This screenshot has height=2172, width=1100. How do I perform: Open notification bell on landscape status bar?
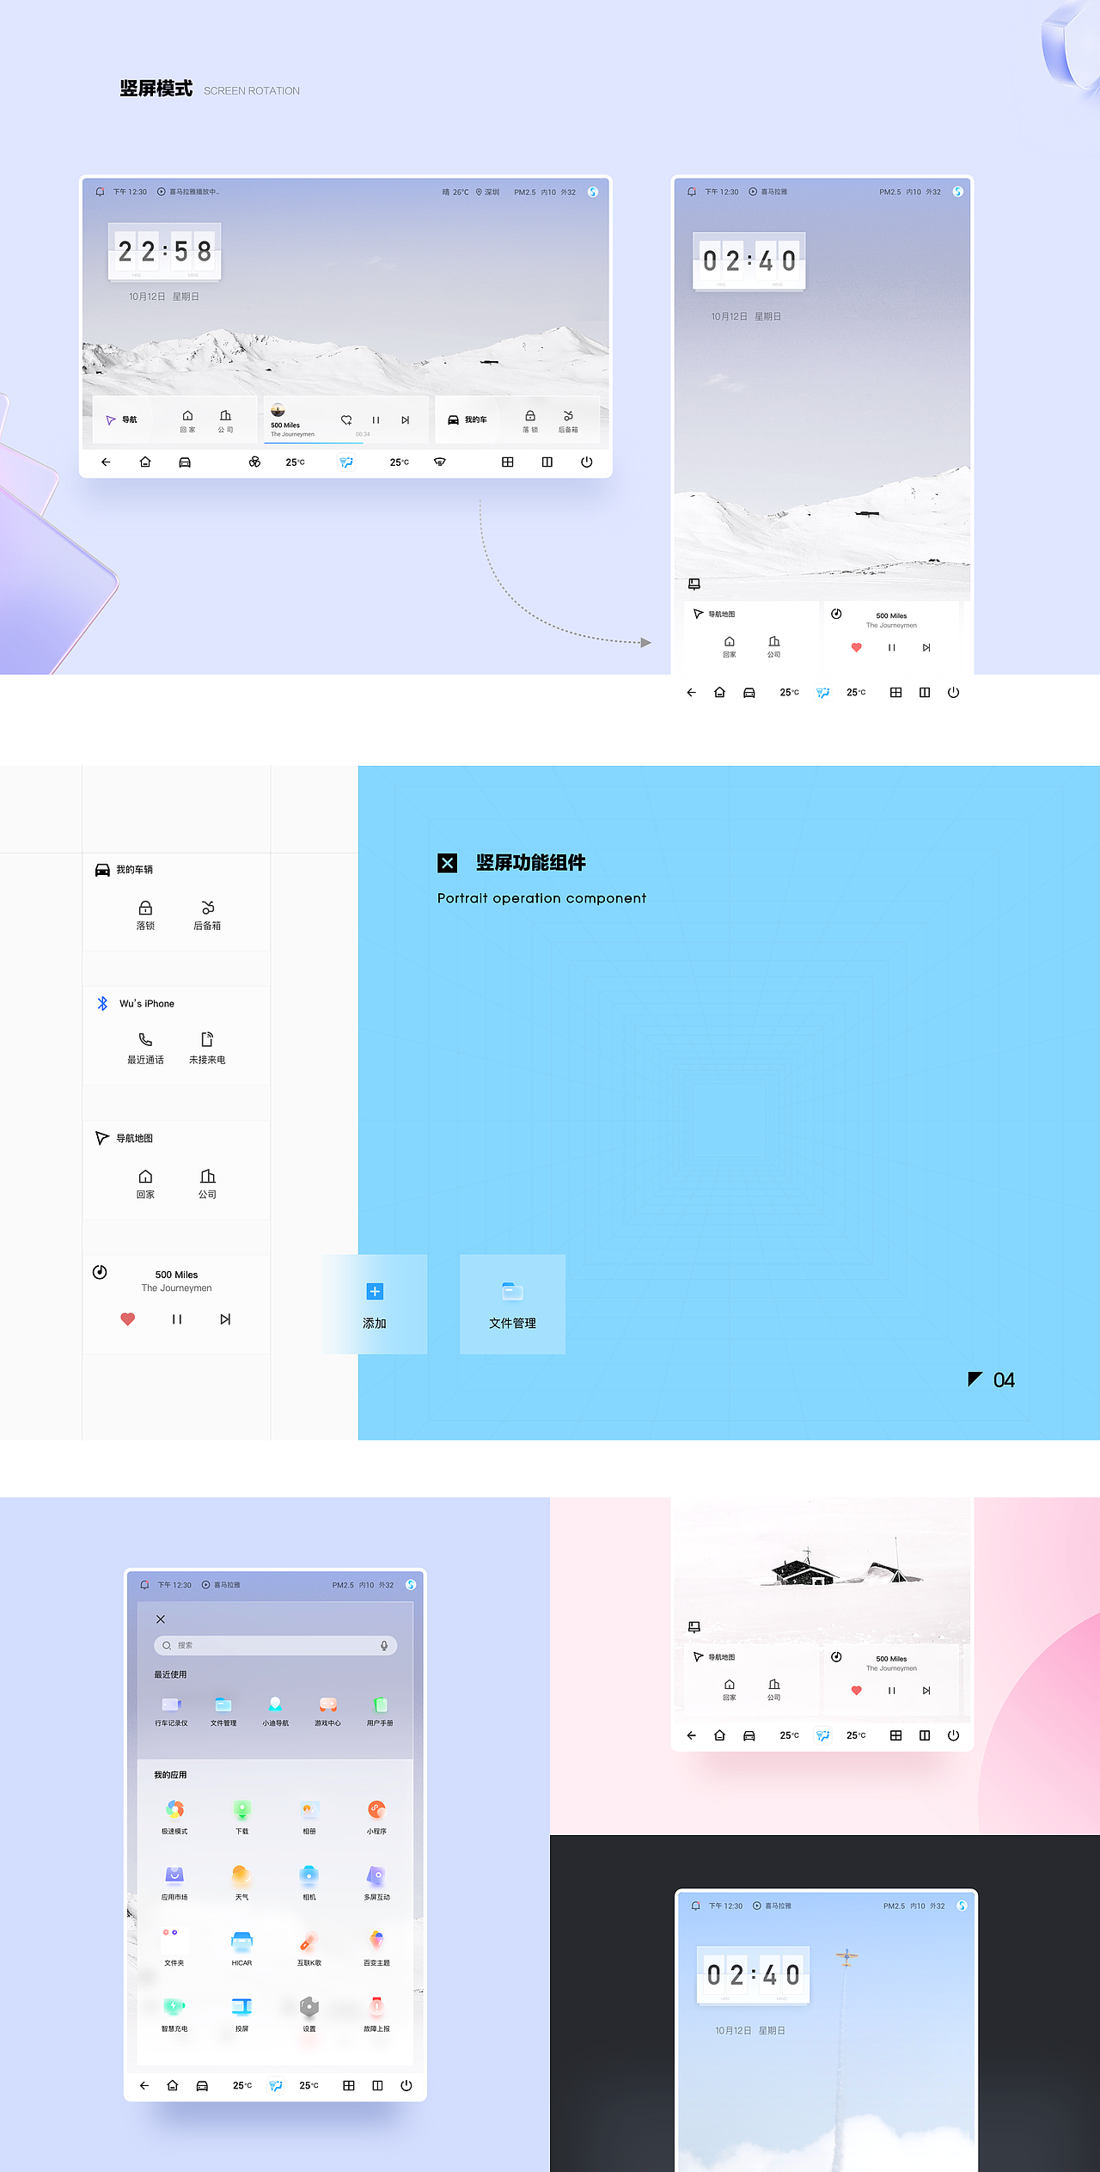tap(100, 192)
